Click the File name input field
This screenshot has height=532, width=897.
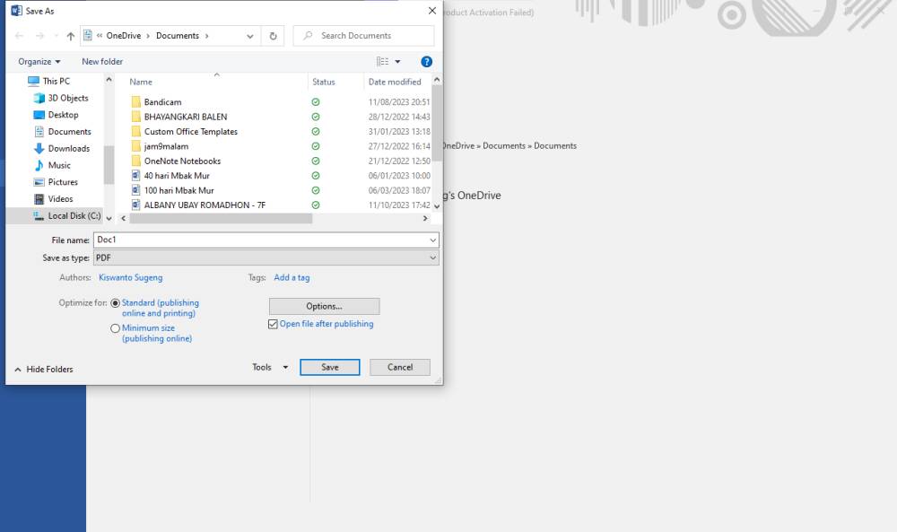[x=261, y=240]
